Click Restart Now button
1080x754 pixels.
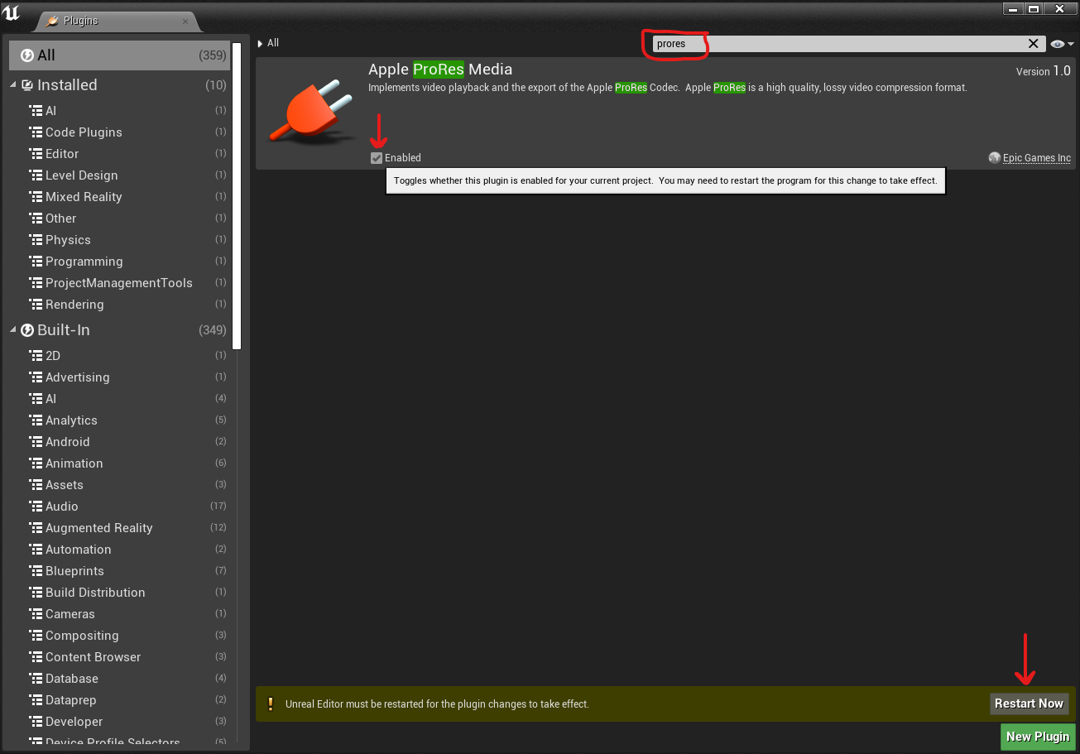(1029, 704)
